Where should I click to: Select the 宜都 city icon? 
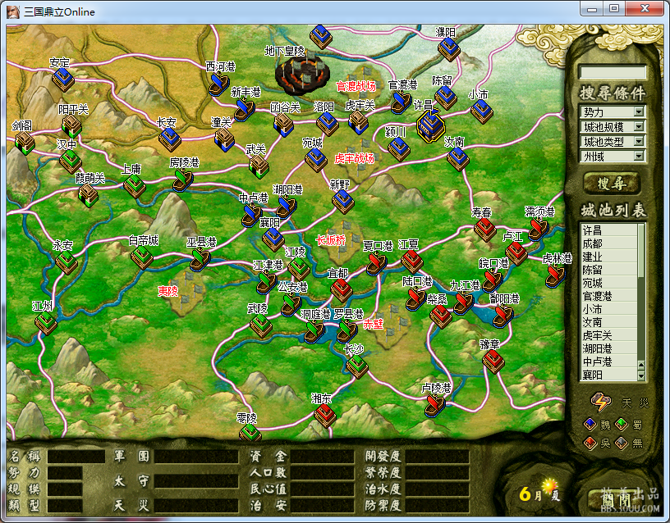coord(342,290)
